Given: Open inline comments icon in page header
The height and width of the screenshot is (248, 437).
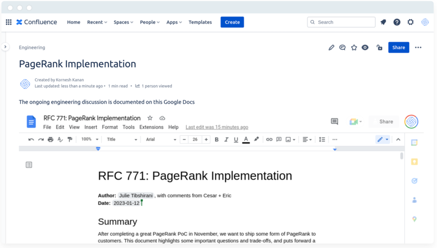Looking at the screenshot, I should click(x=342, y=48).
